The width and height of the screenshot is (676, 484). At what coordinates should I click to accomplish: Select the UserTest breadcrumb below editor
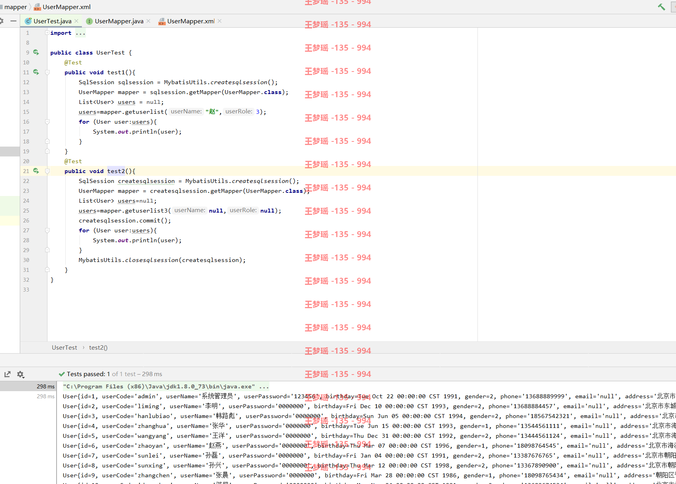[64, 347]
